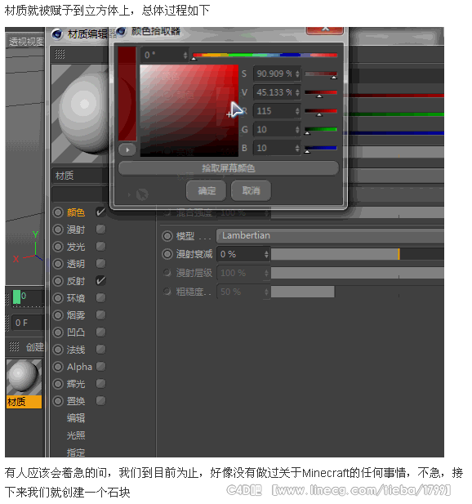This screenshot has width=472, height=504.
Task: Click the Cinema 4D logo in Color Picker title
Action: [122, 32]
